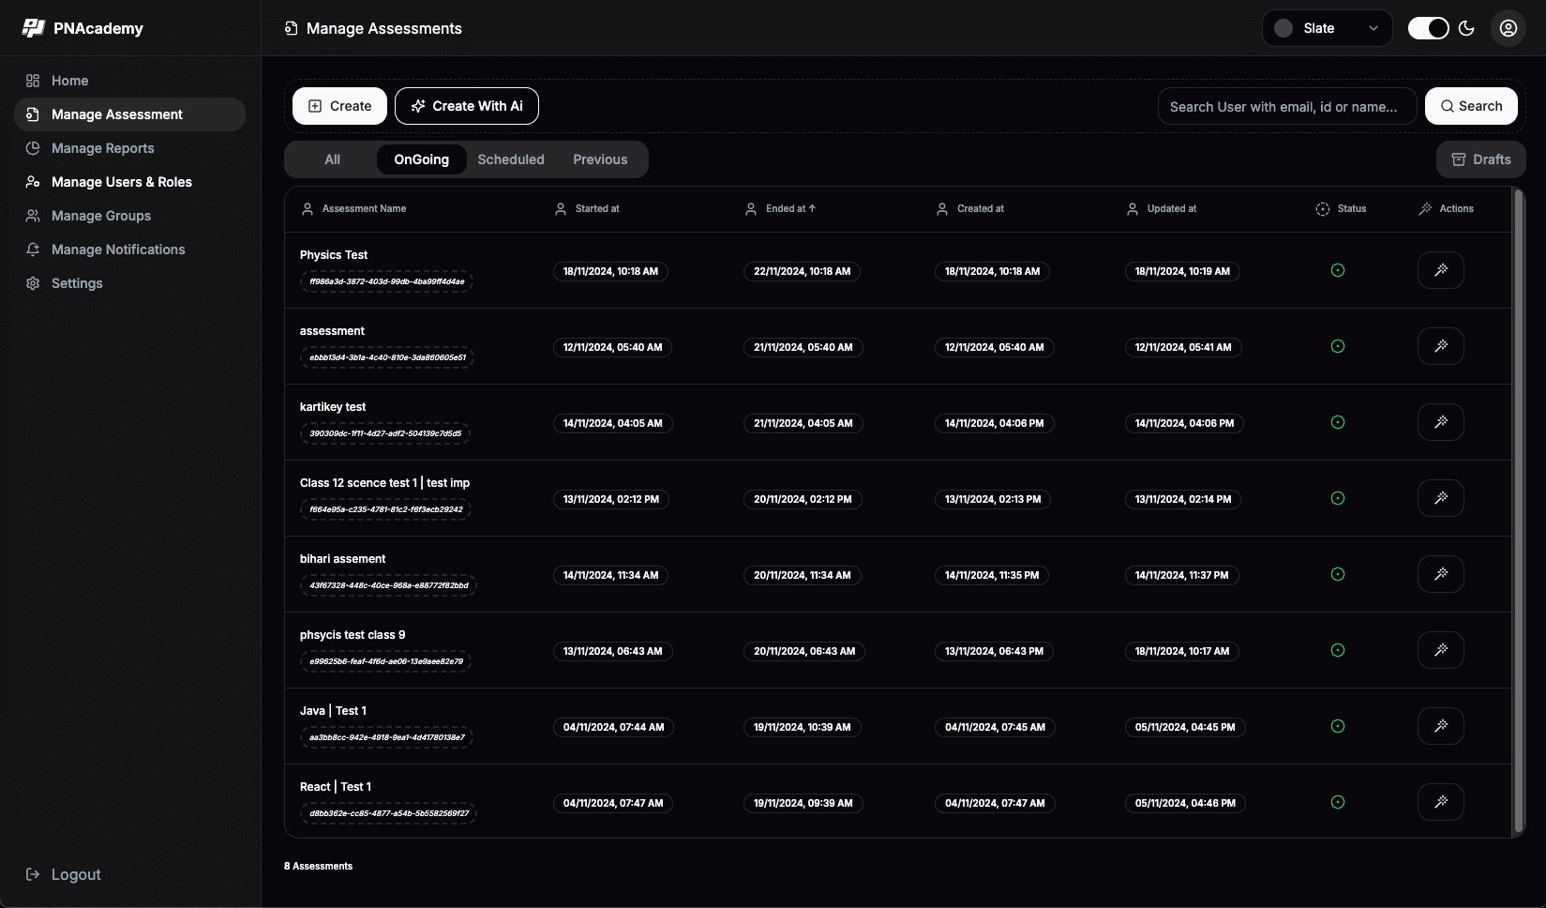Image resolution: width=1546 pixels, height=908 pixels.
Task: Click the PNAcademy logo icon
Action: point(34,28)
